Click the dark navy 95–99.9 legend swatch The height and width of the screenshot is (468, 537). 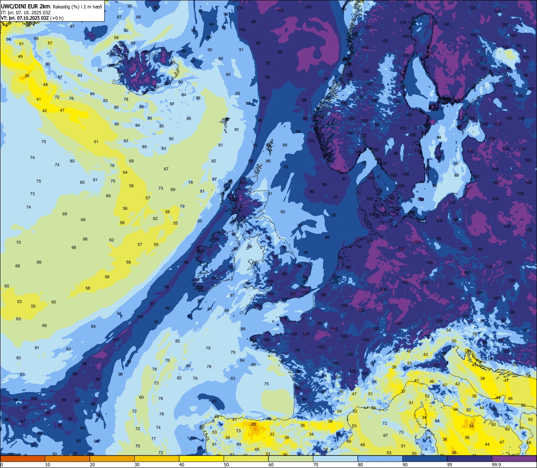[x=469, y=459]
